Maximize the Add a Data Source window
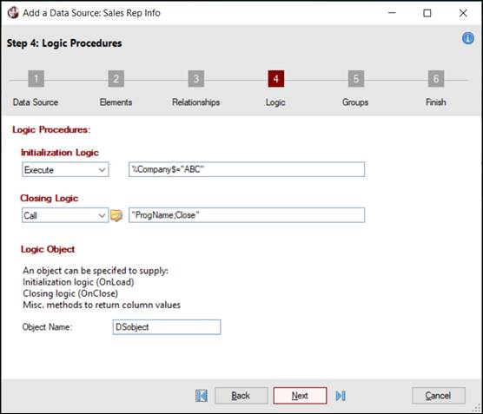This screenshot has height=414, width=483. tap(427, 13)
